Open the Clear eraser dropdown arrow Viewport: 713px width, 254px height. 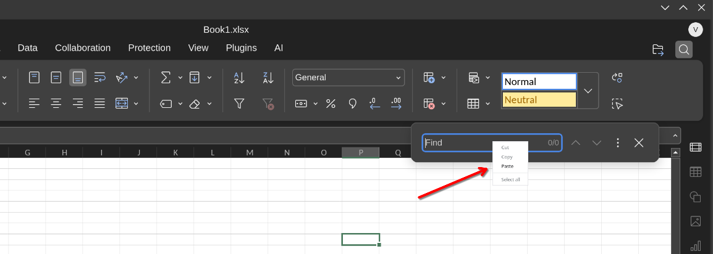pos(209,104)
